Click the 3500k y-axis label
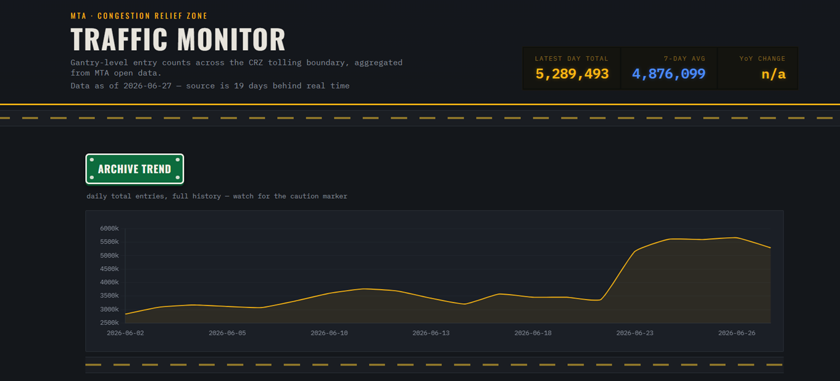This screenshot has height=381, width=840. [x=109, y=296]
